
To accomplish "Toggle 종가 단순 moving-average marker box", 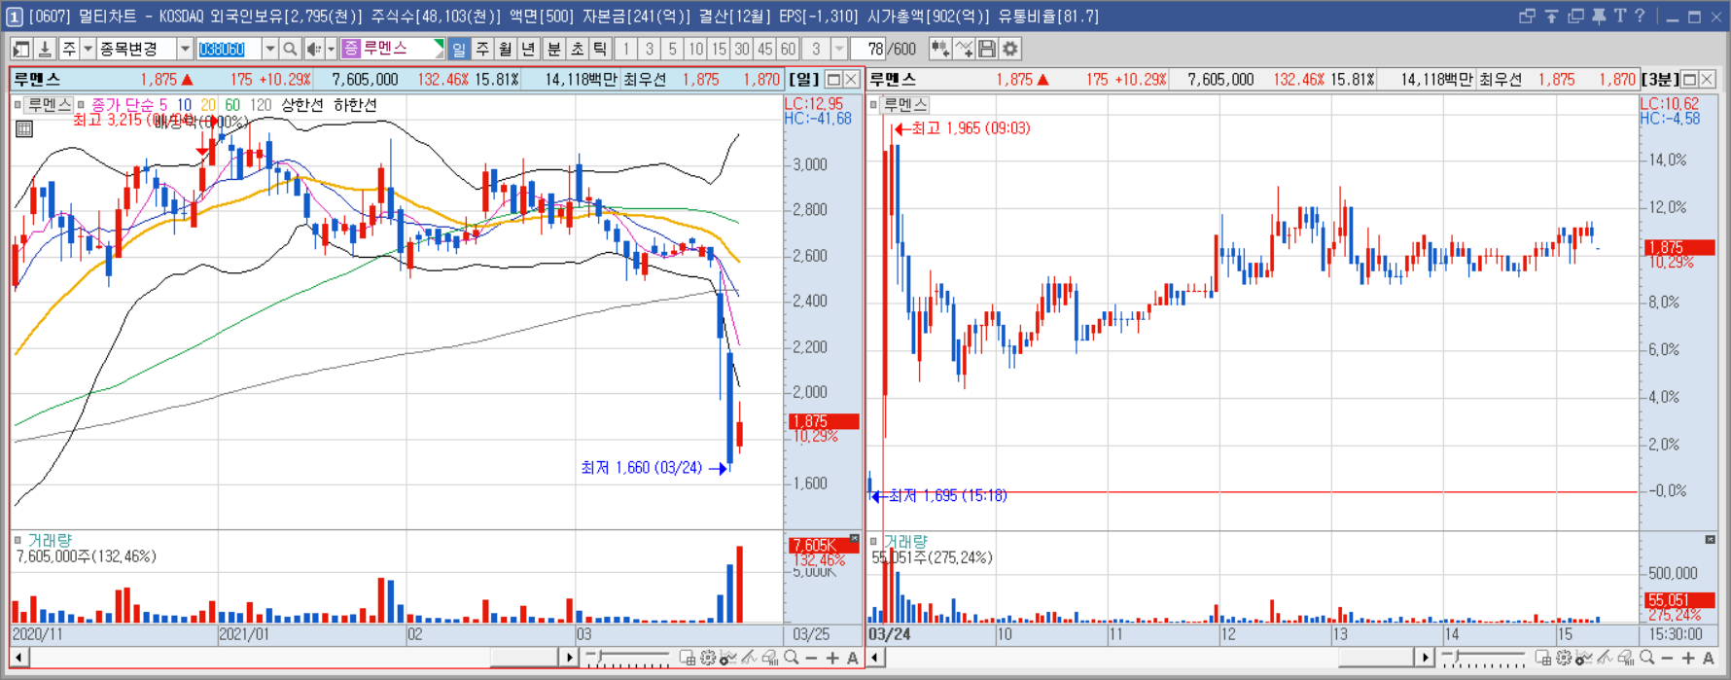I will click(82, 105).
